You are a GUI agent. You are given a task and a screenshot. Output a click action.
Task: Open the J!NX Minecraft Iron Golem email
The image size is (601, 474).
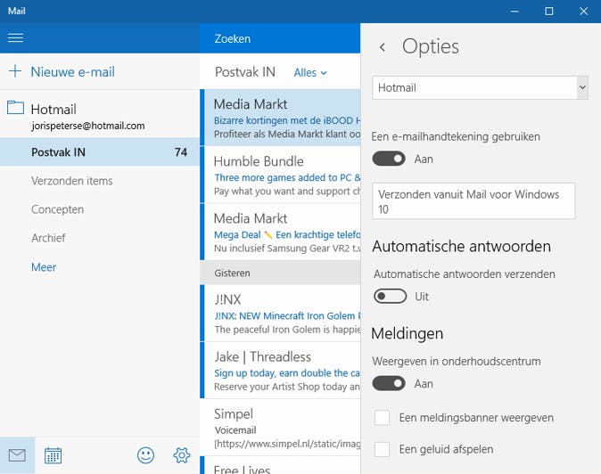(x=280, y=314)
